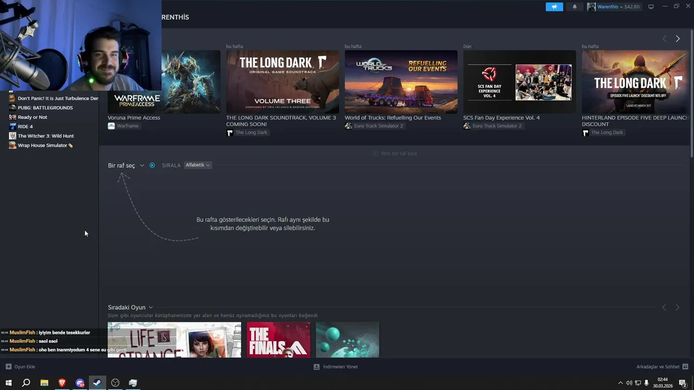Open the SCS Fan Day Experience thumbnail

[519, 82]
